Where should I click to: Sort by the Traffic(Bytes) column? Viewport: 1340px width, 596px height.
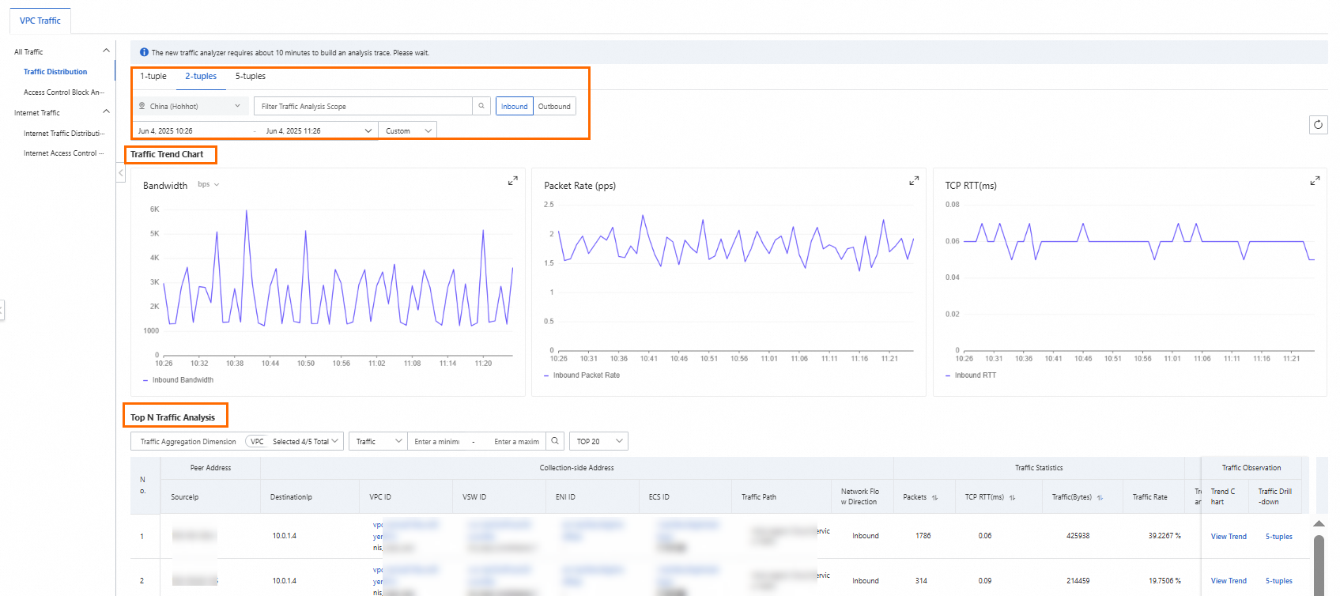click(1100, 498)
